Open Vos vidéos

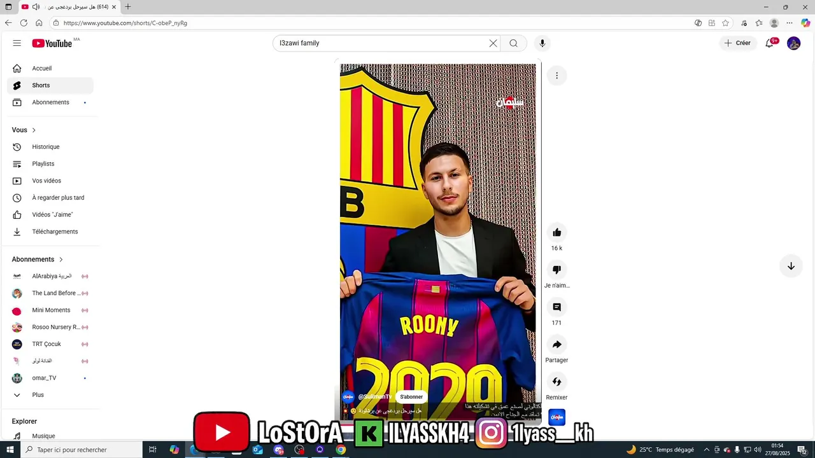click(50, 181)
